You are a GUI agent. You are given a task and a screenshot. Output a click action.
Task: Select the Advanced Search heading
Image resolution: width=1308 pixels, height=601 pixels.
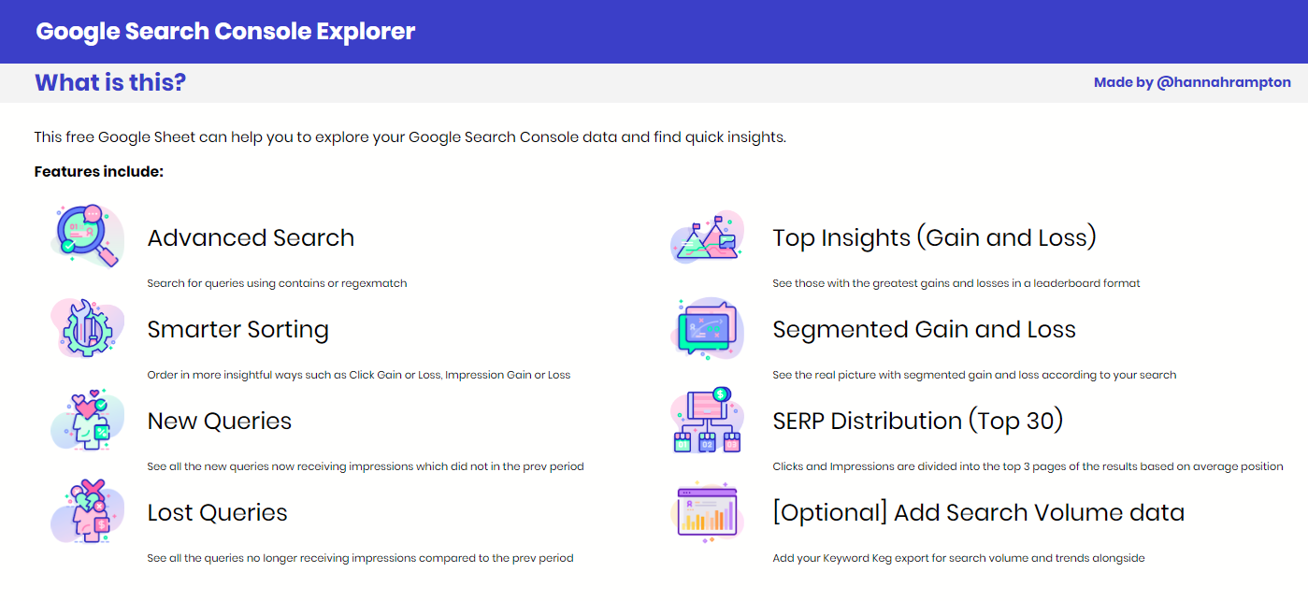tap(251, 237)
